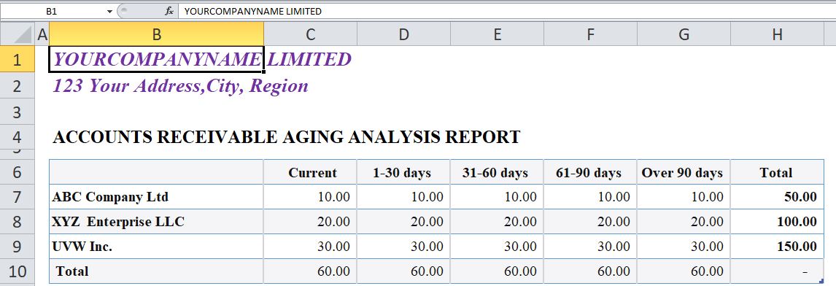This screenshot has width=836, height=286.
Task: Select the 'ABC Company Ltd' cell
Action: 156,197
